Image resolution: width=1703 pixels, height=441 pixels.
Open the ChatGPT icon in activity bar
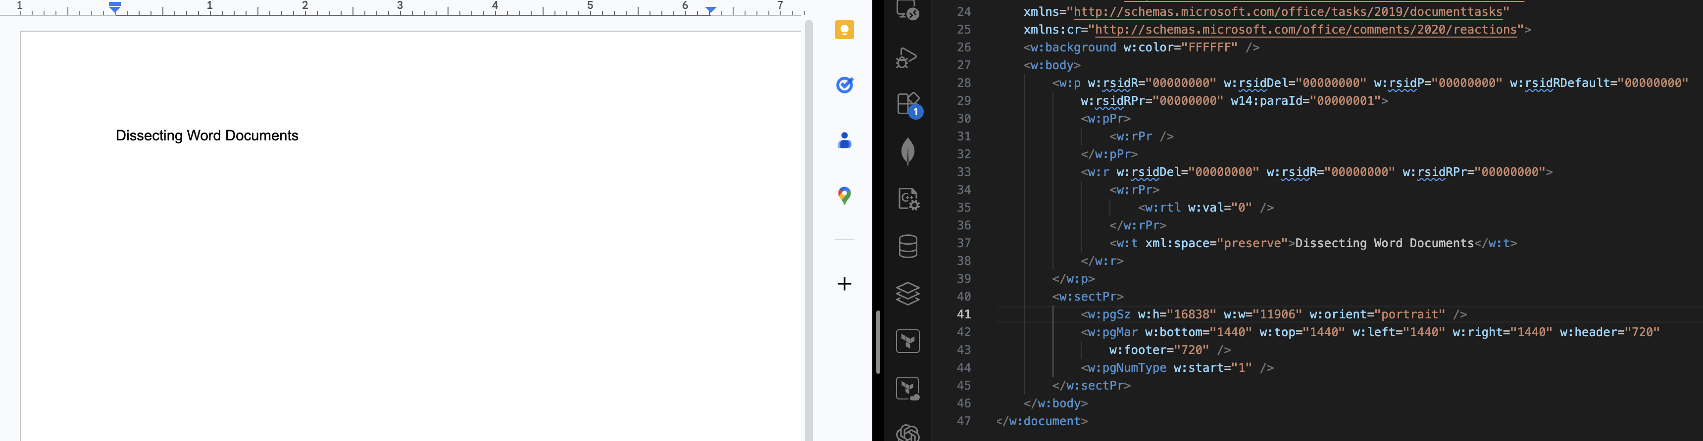(908, 433)
